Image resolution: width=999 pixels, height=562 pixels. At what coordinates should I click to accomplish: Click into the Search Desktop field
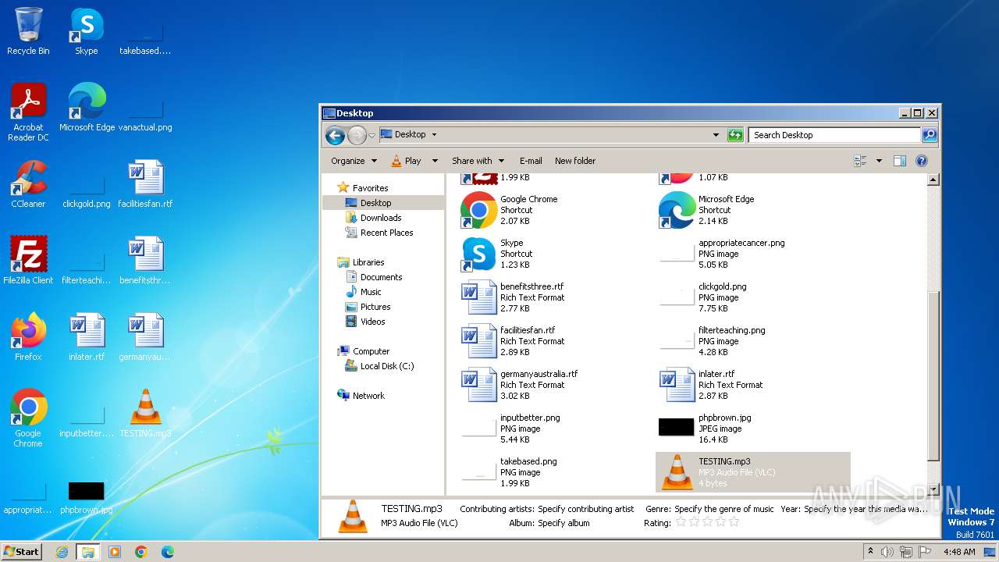pyautogui.click(x=834, y=135)
